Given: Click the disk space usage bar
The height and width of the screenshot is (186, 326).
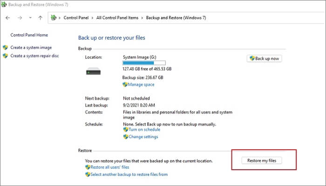Looking at the screenshot, I should pos(144,63).
